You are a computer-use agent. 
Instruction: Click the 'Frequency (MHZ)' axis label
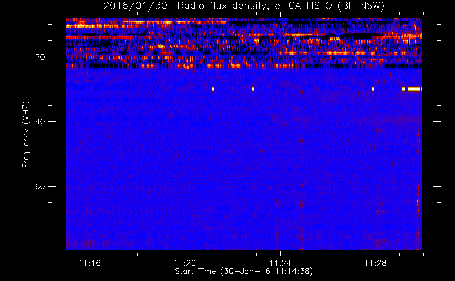click(26, 135)
